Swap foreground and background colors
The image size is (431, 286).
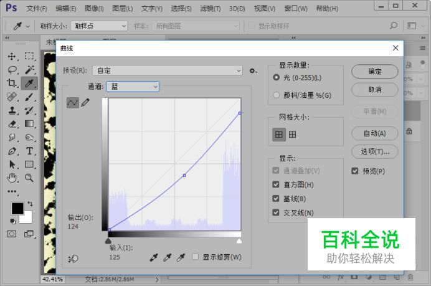(30, 204)
